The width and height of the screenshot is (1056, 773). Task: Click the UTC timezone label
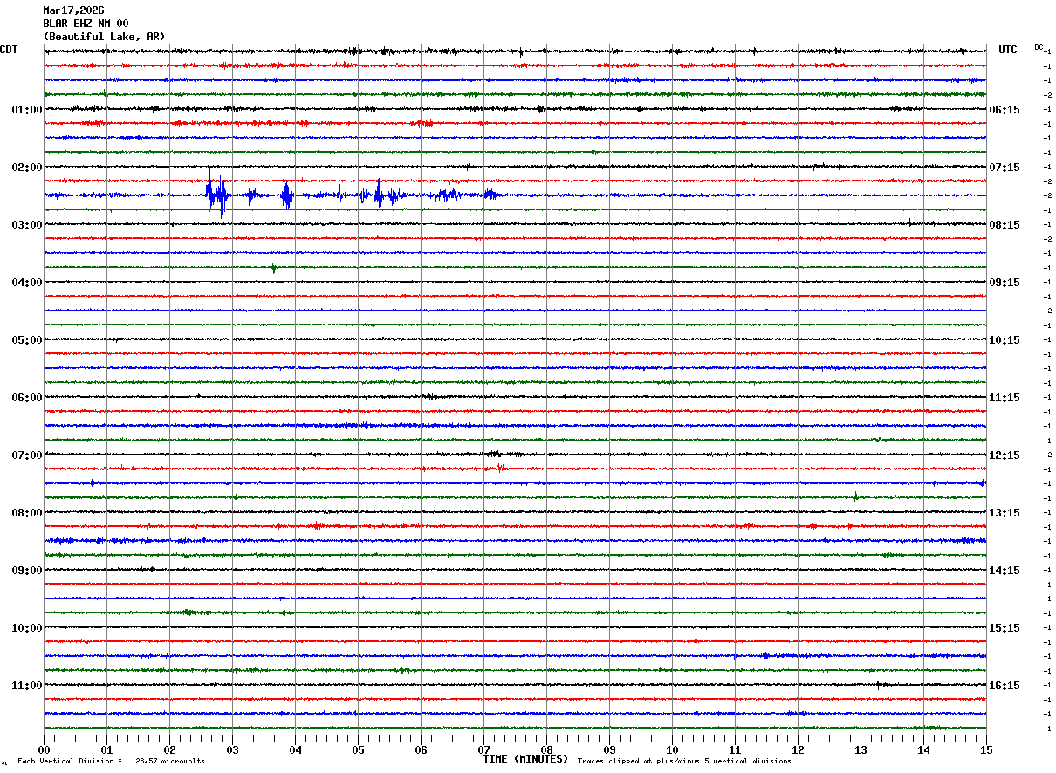tap(1008, 50)
